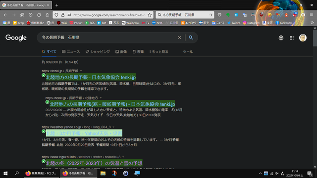Image resolution: width=317 pixels, height=178 pixels.
Task: Bookmark this page with the star icon
Action: click(x=150, y=15)
